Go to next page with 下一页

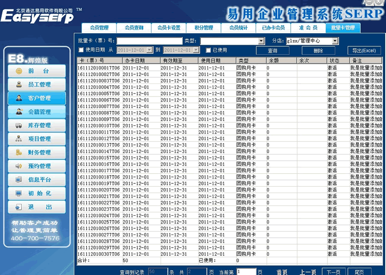click(x=334, y=272)
